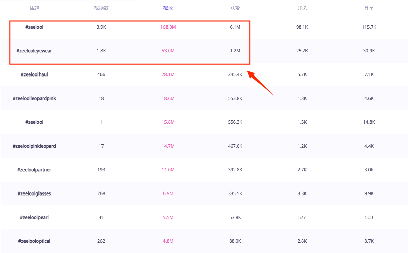Click the 评论 column header

pyautogui.click(x=302, y=8)
